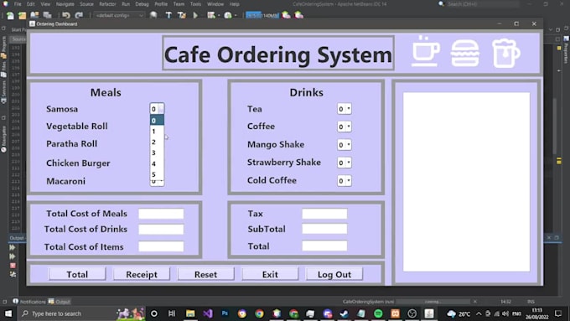Expand the Cold Coffee quantity dropdown
Viewport: 570px width, 321px height.
coord(345,181)
